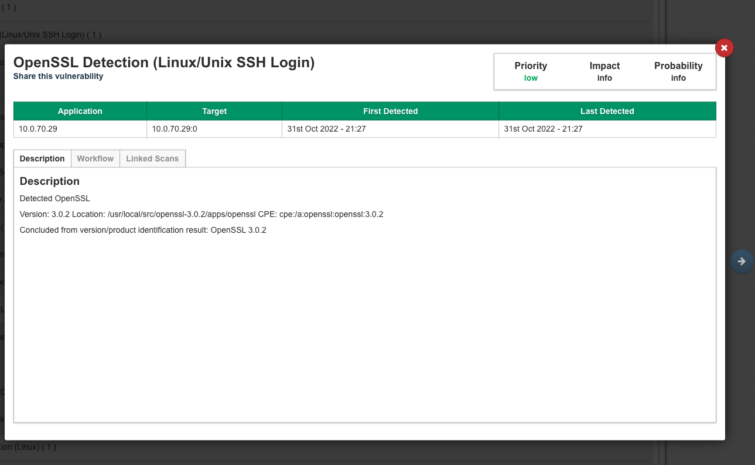
Task: Close the vulnerability details dialog with red X
Action: 724,48
